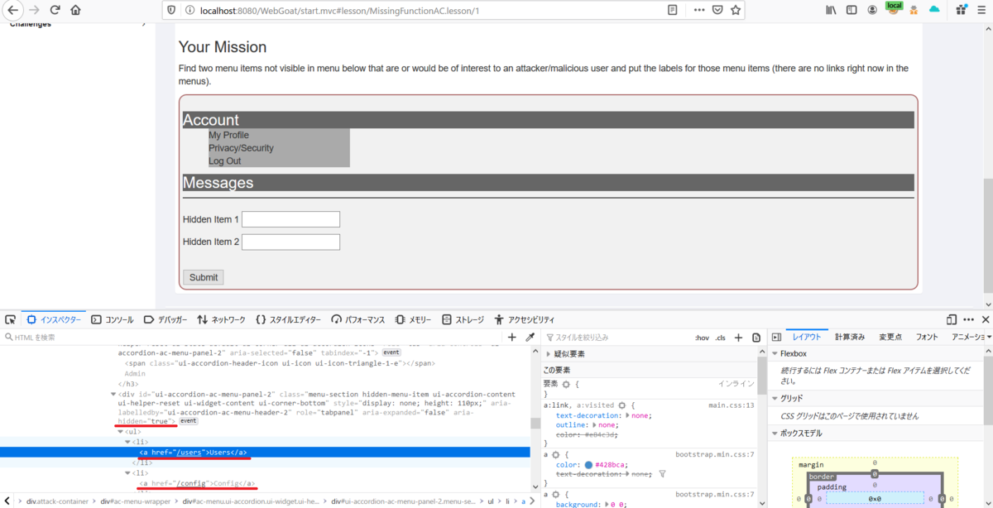The height and width of the screenshot is (508, 993).
Task: Click the Submit button
Action: click(204, 277)
